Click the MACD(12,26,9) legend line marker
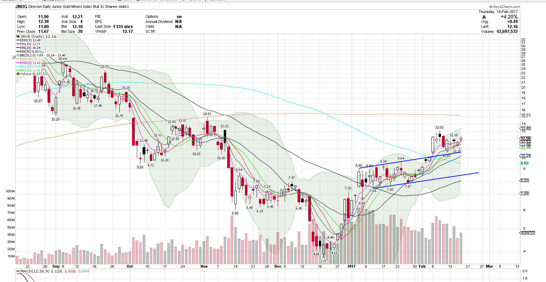Viewport: 546px width, 282px height. pos(18,271)
